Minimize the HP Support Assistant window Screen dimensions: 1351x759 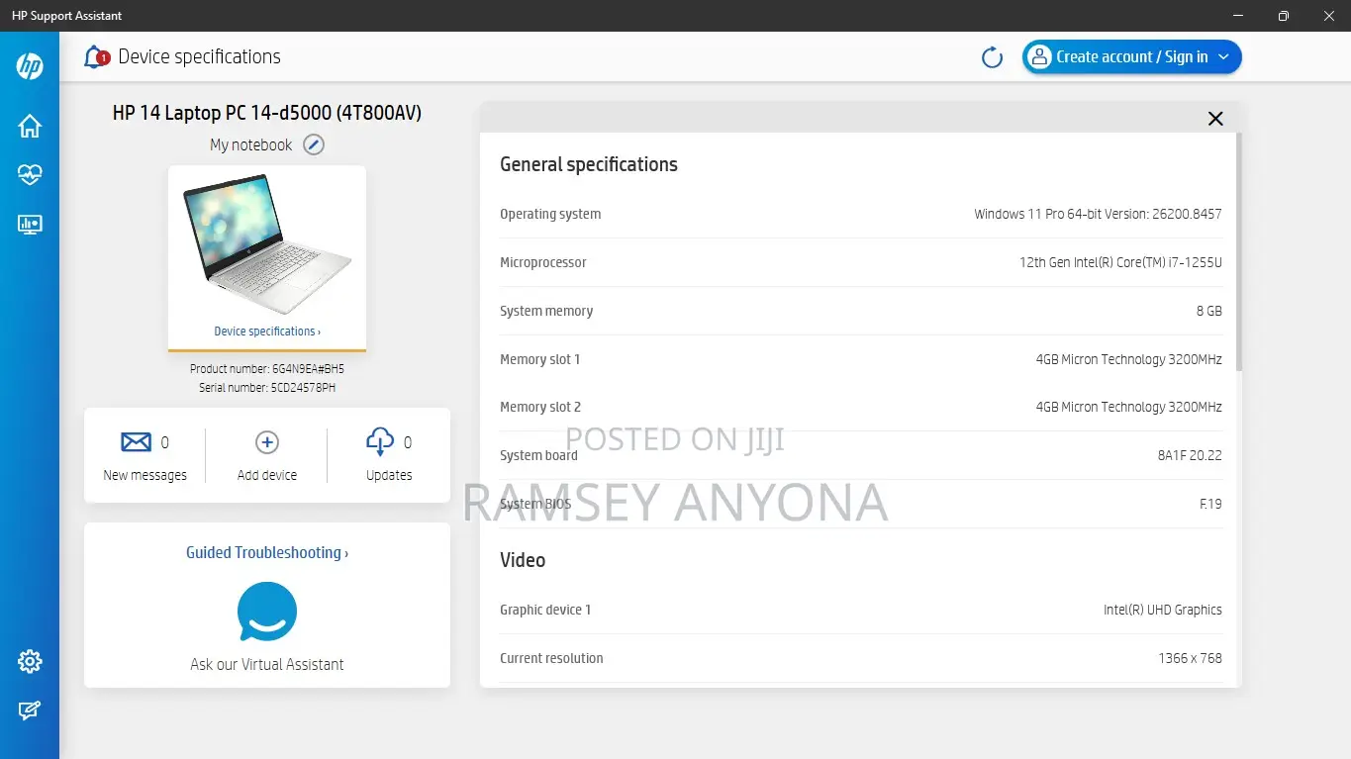1238,16
